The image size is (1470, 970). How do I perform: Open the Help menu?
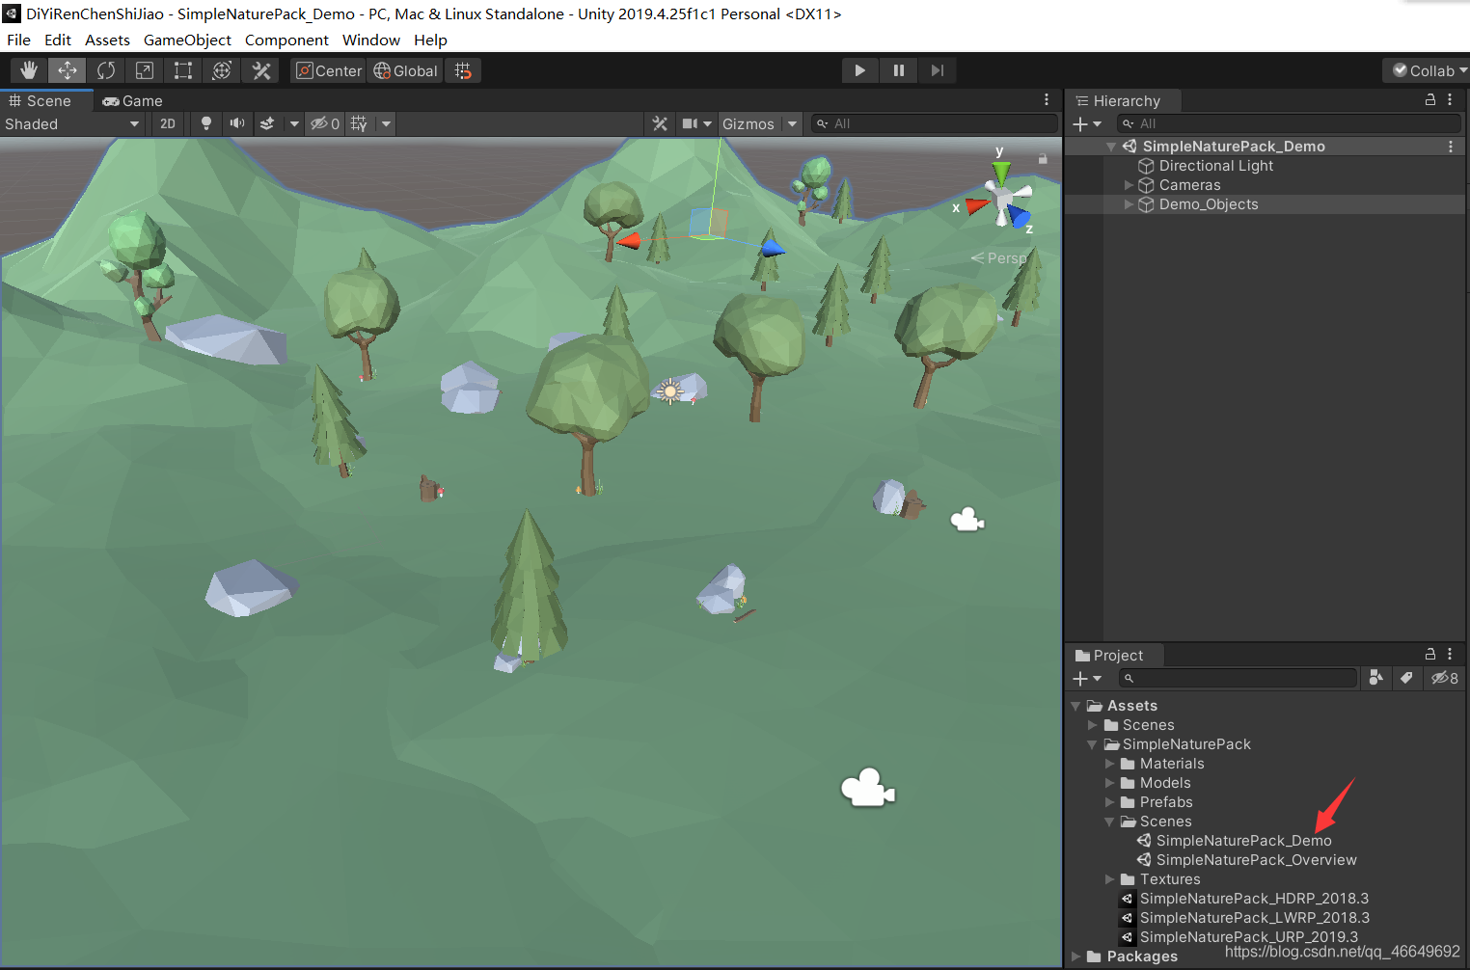tap(430, 40)
